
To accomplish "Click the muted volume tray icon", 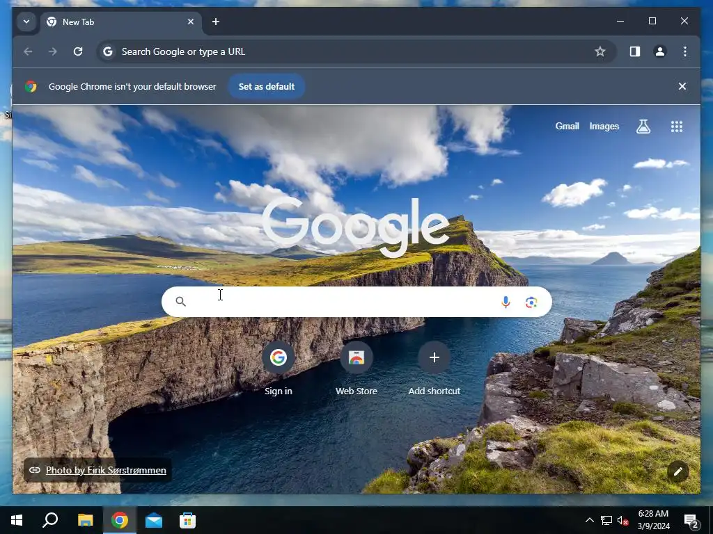I will tap(622, 520).
